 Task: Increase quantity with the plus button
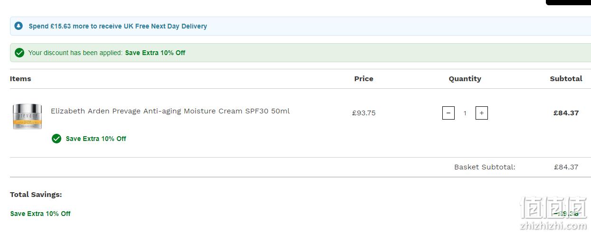point(482,113)
